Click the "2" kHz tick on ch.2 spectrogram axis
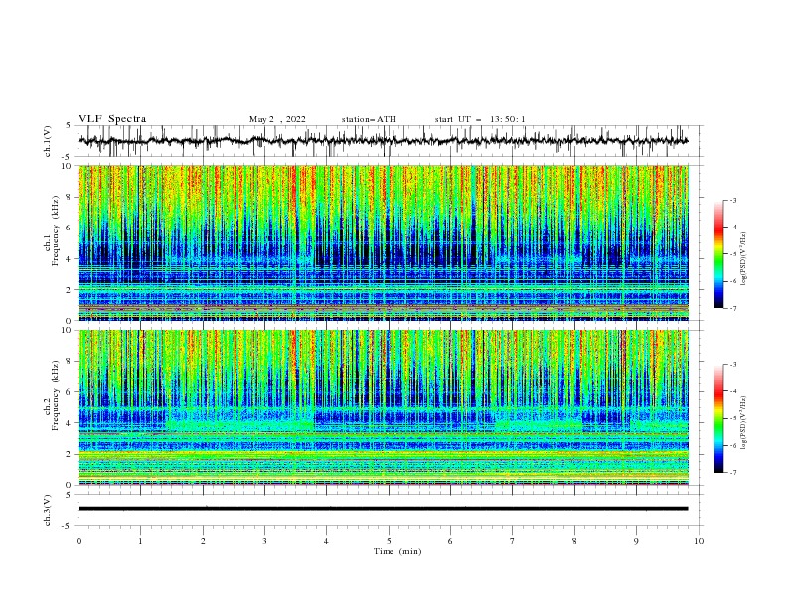Image resolution: width=787 pixels, height=608 pixels. (x=70, y=454)
